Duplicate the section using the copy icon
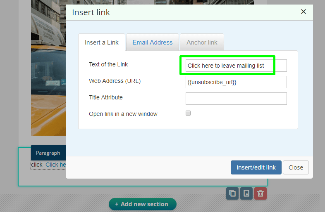325x212 pixels. (232, 193)
